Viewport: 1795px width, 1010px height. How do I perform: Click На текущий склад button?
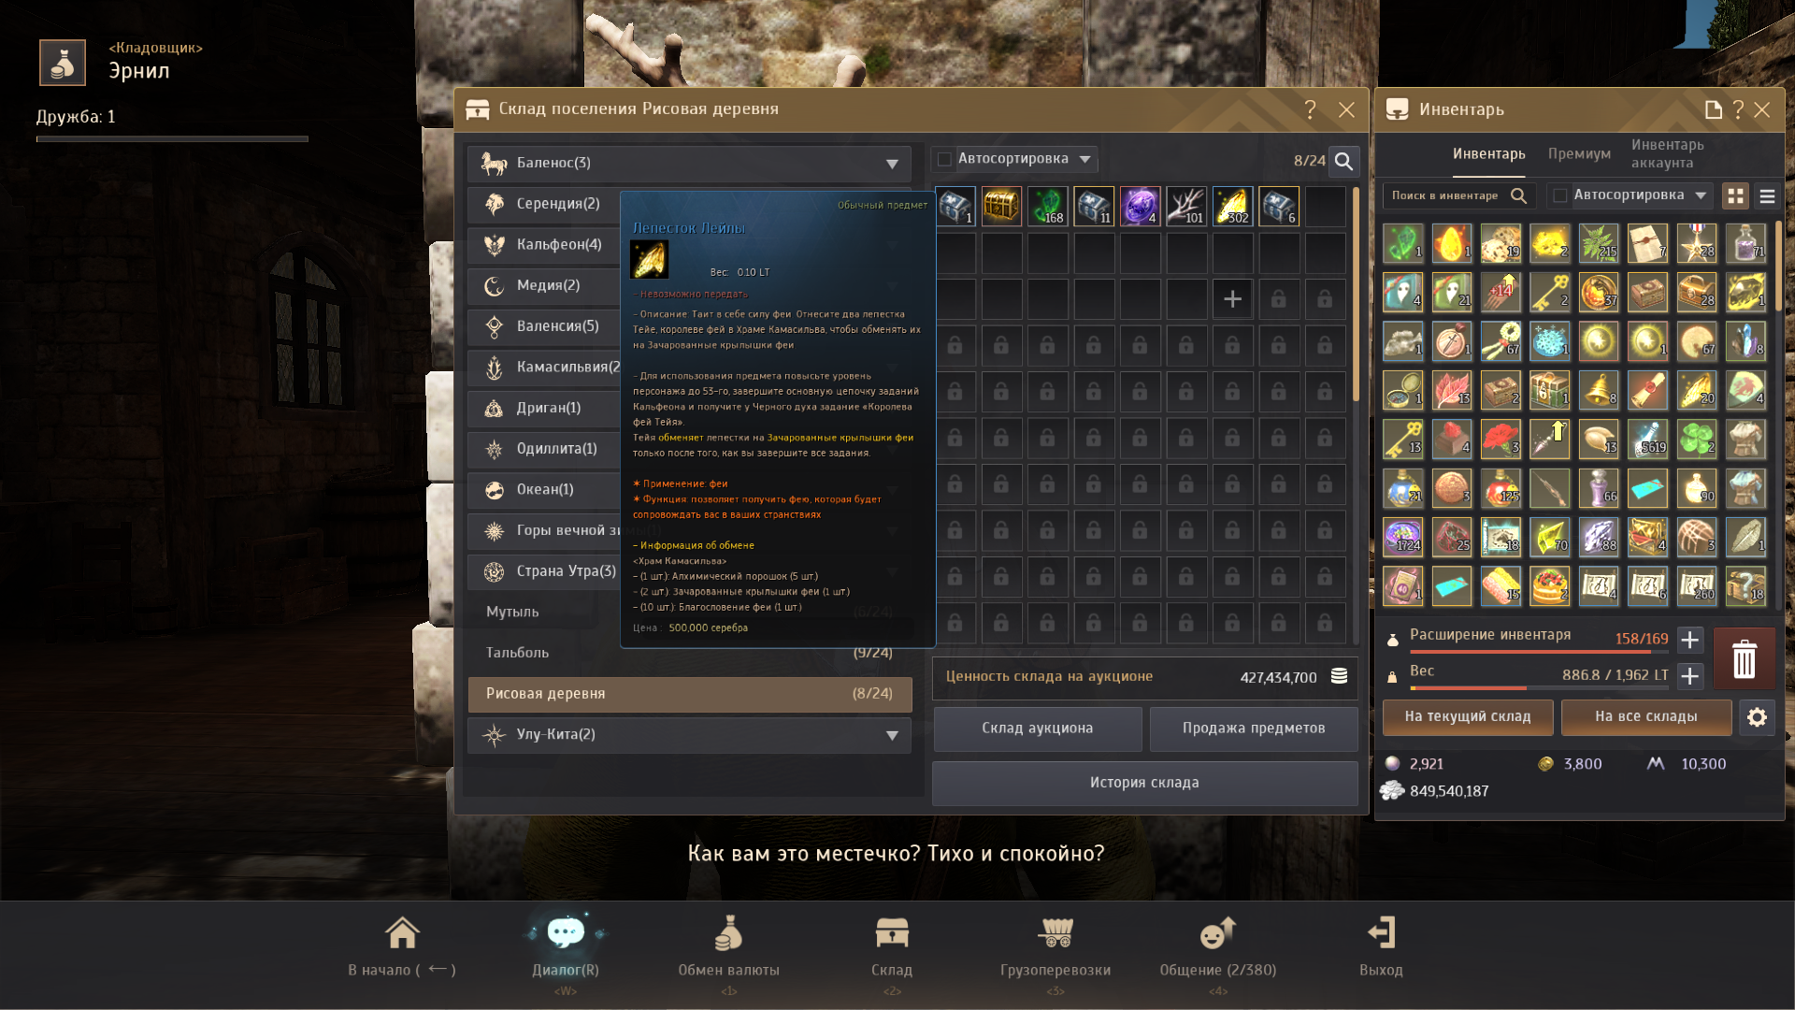click(1468, 717)
